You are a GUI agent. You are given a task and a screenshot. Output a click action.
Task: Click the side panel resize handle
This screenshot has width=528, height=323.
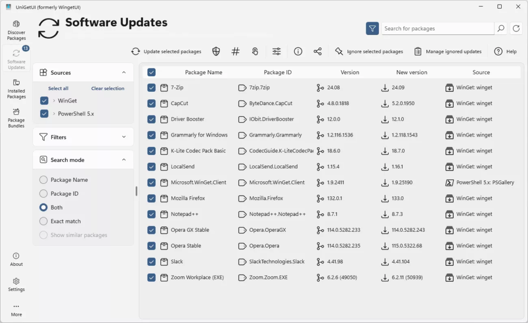137,191
